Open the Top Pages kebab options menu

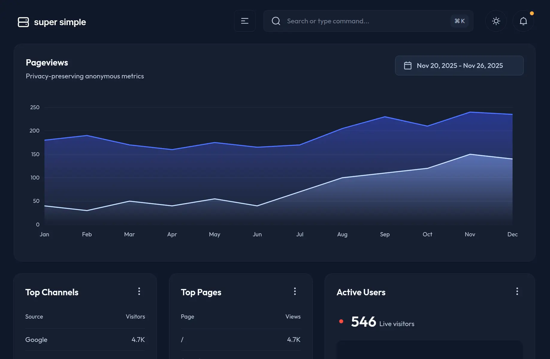tap(295, 291)
